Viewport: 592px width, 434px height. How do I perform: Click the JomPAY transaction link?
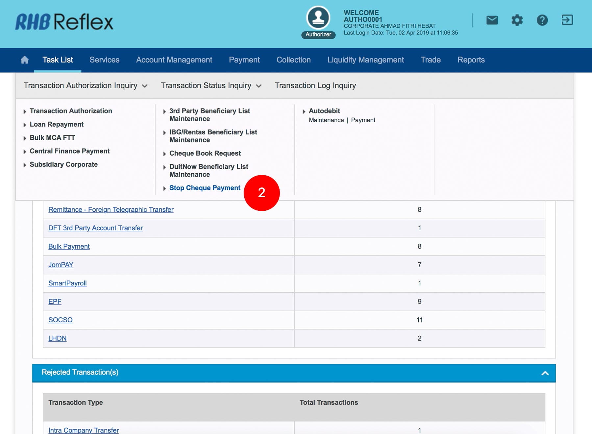click(x=61, y=265)
